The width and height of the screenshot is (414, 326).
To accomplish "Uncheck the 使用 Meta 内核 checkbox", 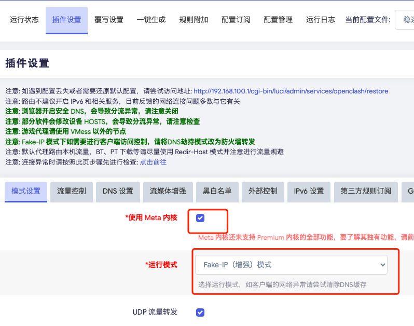I will (x=200, y=218).
